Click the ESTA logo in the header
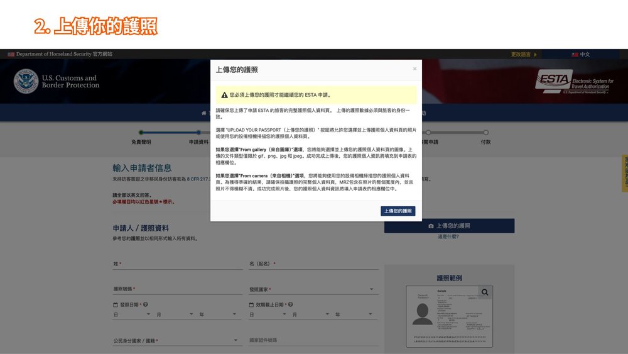628x354 pixels. (x=574, y=81)
